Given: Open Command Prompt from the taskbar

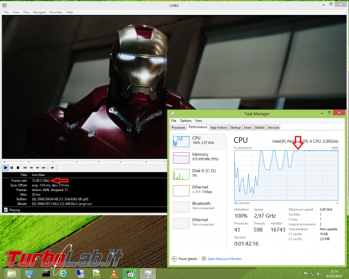Looking at the screenshot, I should 46,274.
